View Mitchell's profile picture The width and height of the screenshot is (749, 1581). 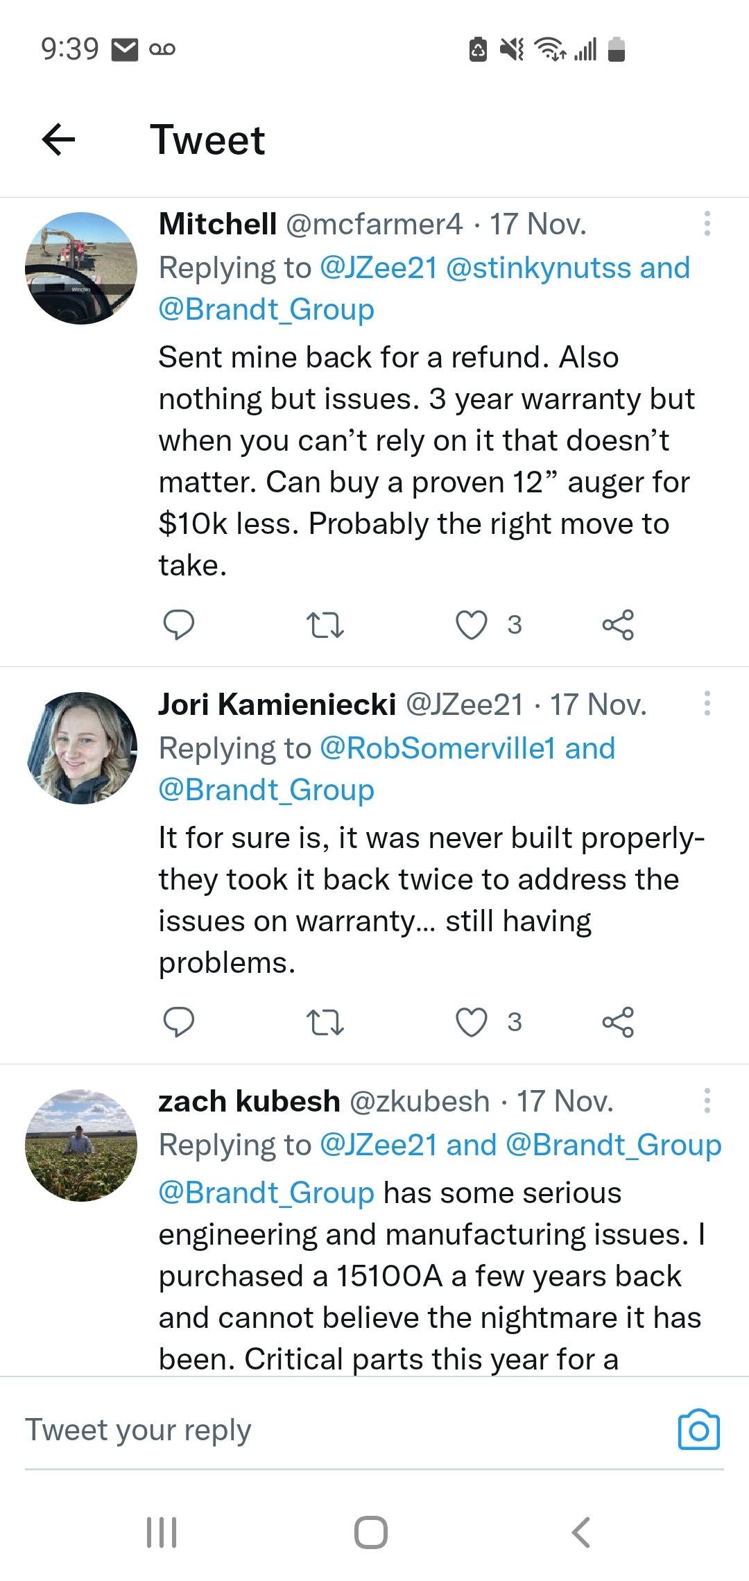[x=81, y=268]
